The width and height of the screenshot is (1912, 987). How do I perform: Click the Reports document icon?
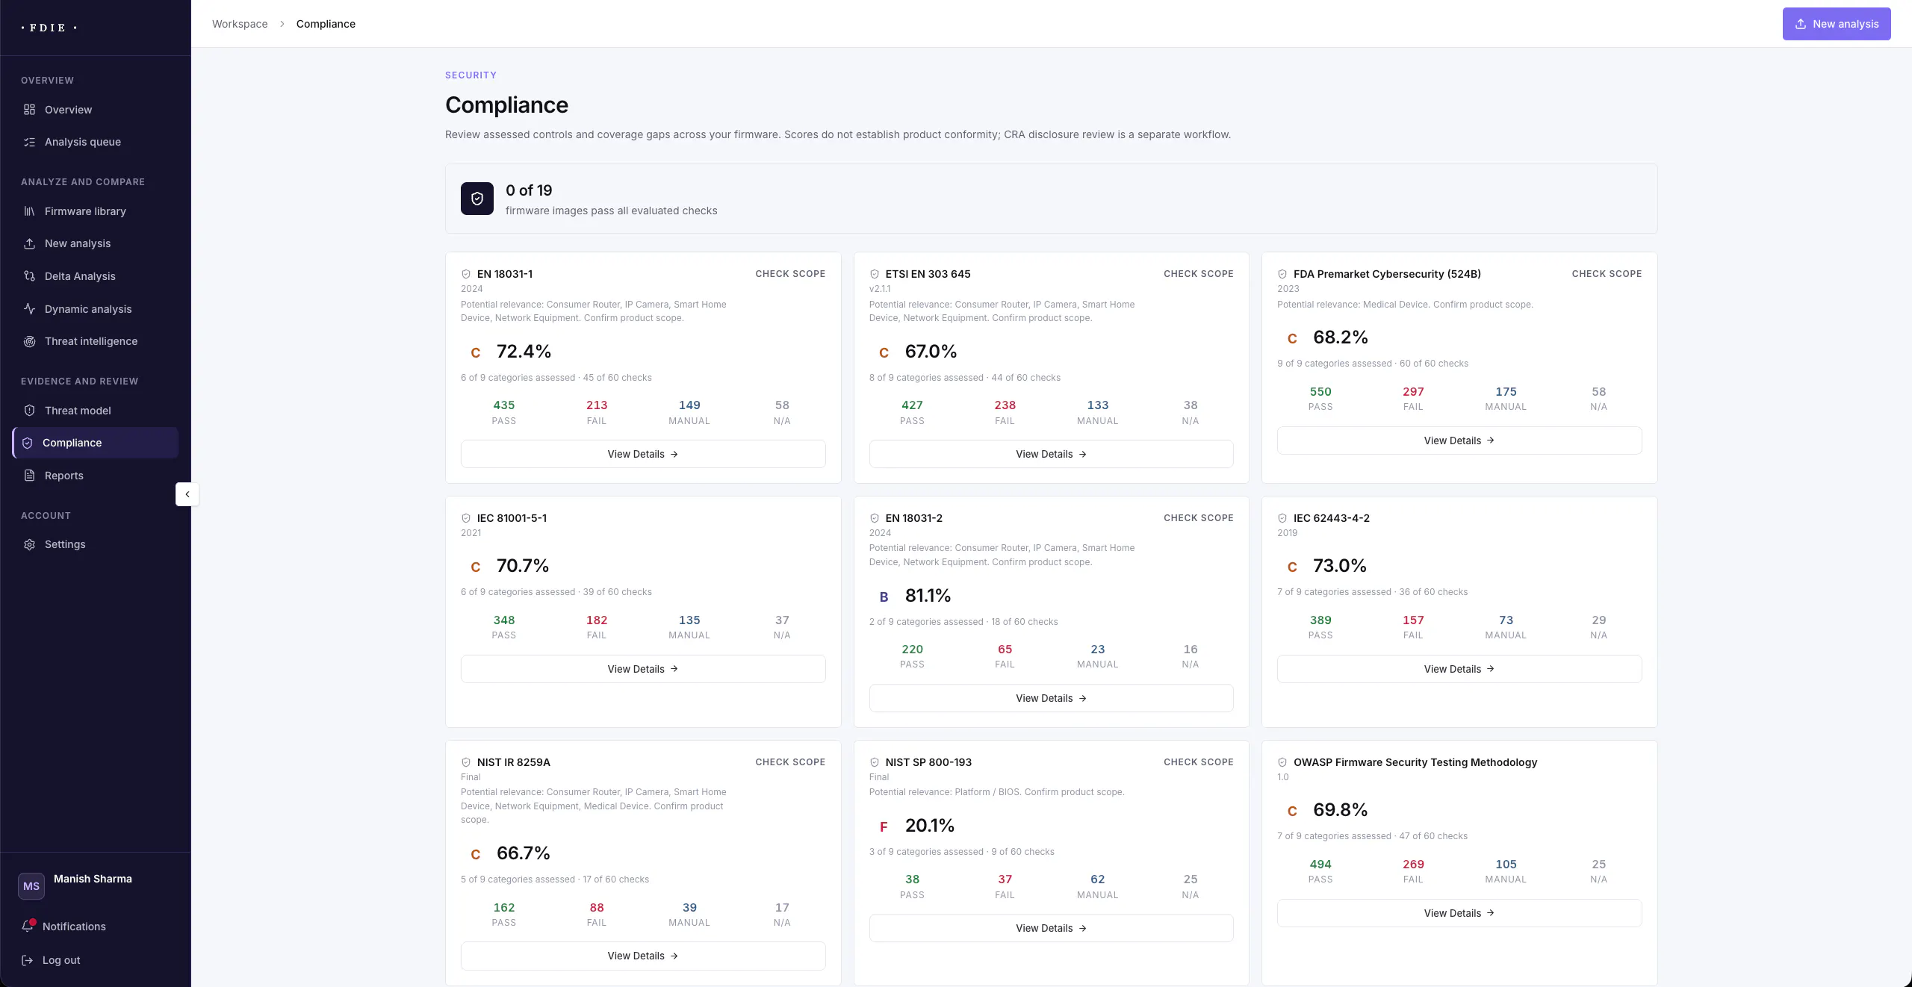point(29,476)
